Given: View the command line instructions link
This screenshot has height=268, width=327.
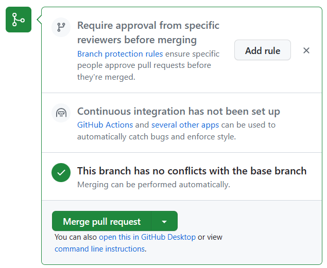Looking at the screenshot, I should coord(99,249).
